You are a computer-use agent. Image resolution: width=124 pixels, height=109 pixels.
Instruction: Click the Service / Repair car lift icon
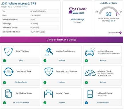click(x=49, y=94)
